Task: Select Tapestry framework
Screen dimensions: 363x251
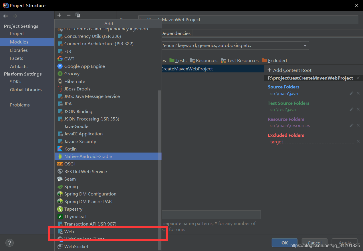Action: tap(108, 209)
